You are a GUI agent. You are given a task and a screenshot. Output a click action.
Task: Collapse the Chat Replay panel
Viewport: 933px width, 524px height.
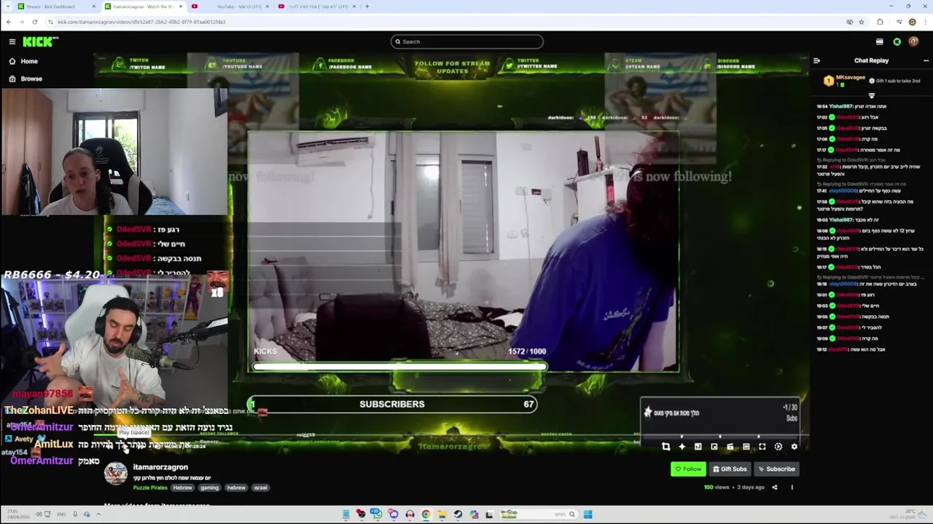click(816, 61)
